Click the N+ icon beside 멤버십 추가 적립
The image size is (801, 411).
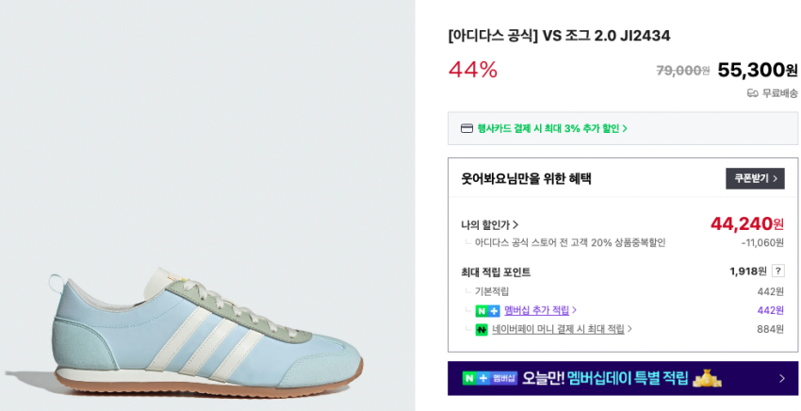pos(487,310)
